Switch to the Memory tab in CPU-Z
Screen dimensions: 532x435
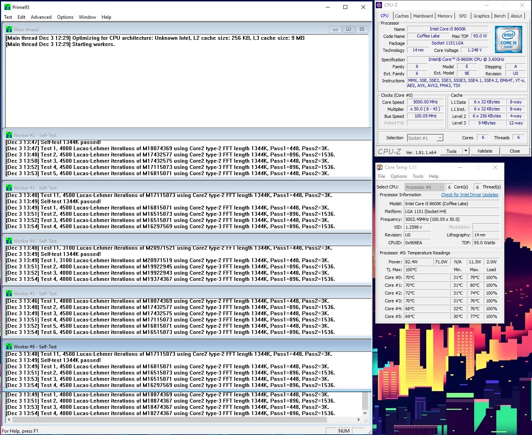tap(445, 16)
